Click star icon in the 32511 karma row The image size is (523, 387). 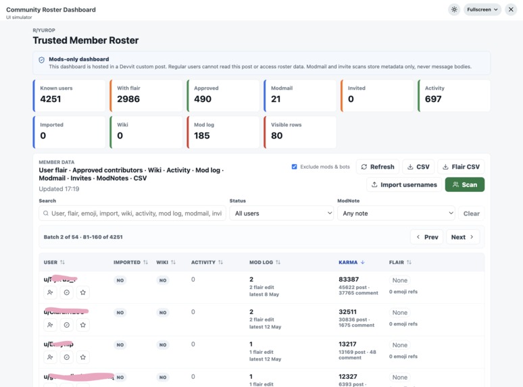coord(83,325)
